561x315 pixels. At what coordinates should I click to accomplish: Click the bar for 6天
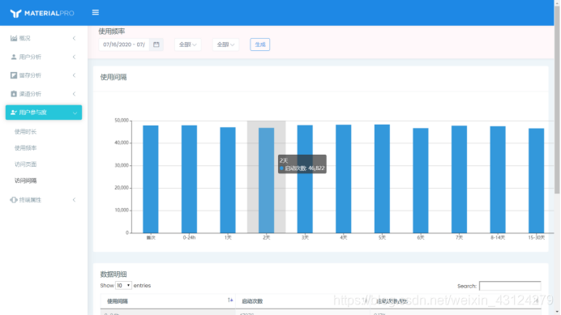pos(421,181)
